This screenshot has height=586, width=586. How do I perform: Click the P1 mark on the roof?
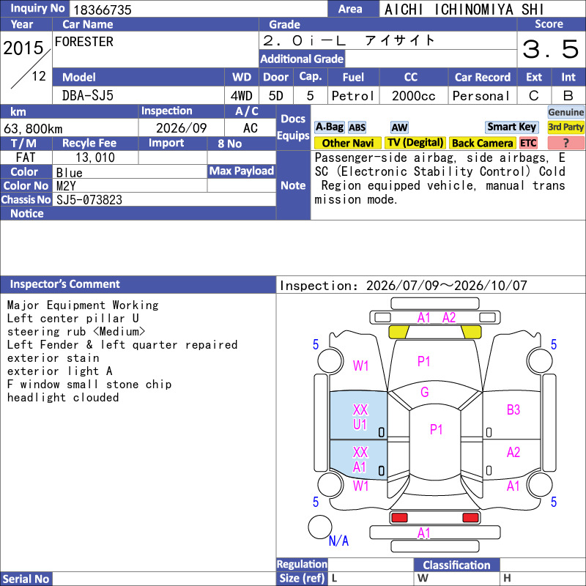coord(436,429)
